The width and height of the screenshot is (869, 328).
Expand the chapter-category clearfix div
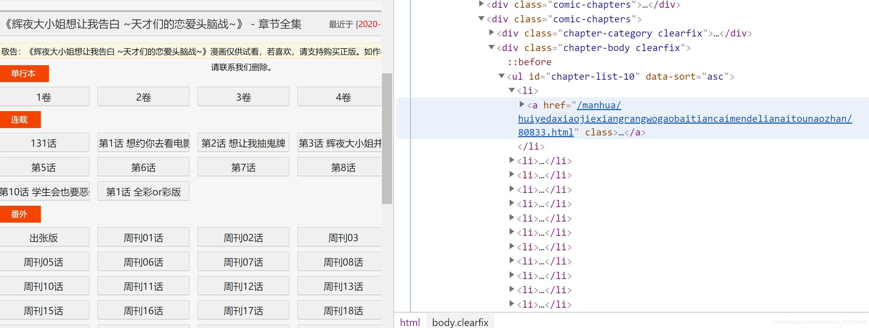pyautogui.click(x=492, y=32)
